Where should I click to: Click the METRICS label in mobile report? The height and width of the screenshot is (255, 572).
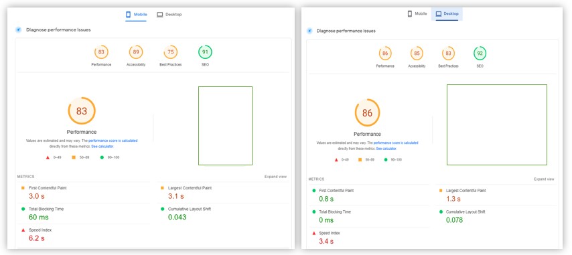pos(26,177)
